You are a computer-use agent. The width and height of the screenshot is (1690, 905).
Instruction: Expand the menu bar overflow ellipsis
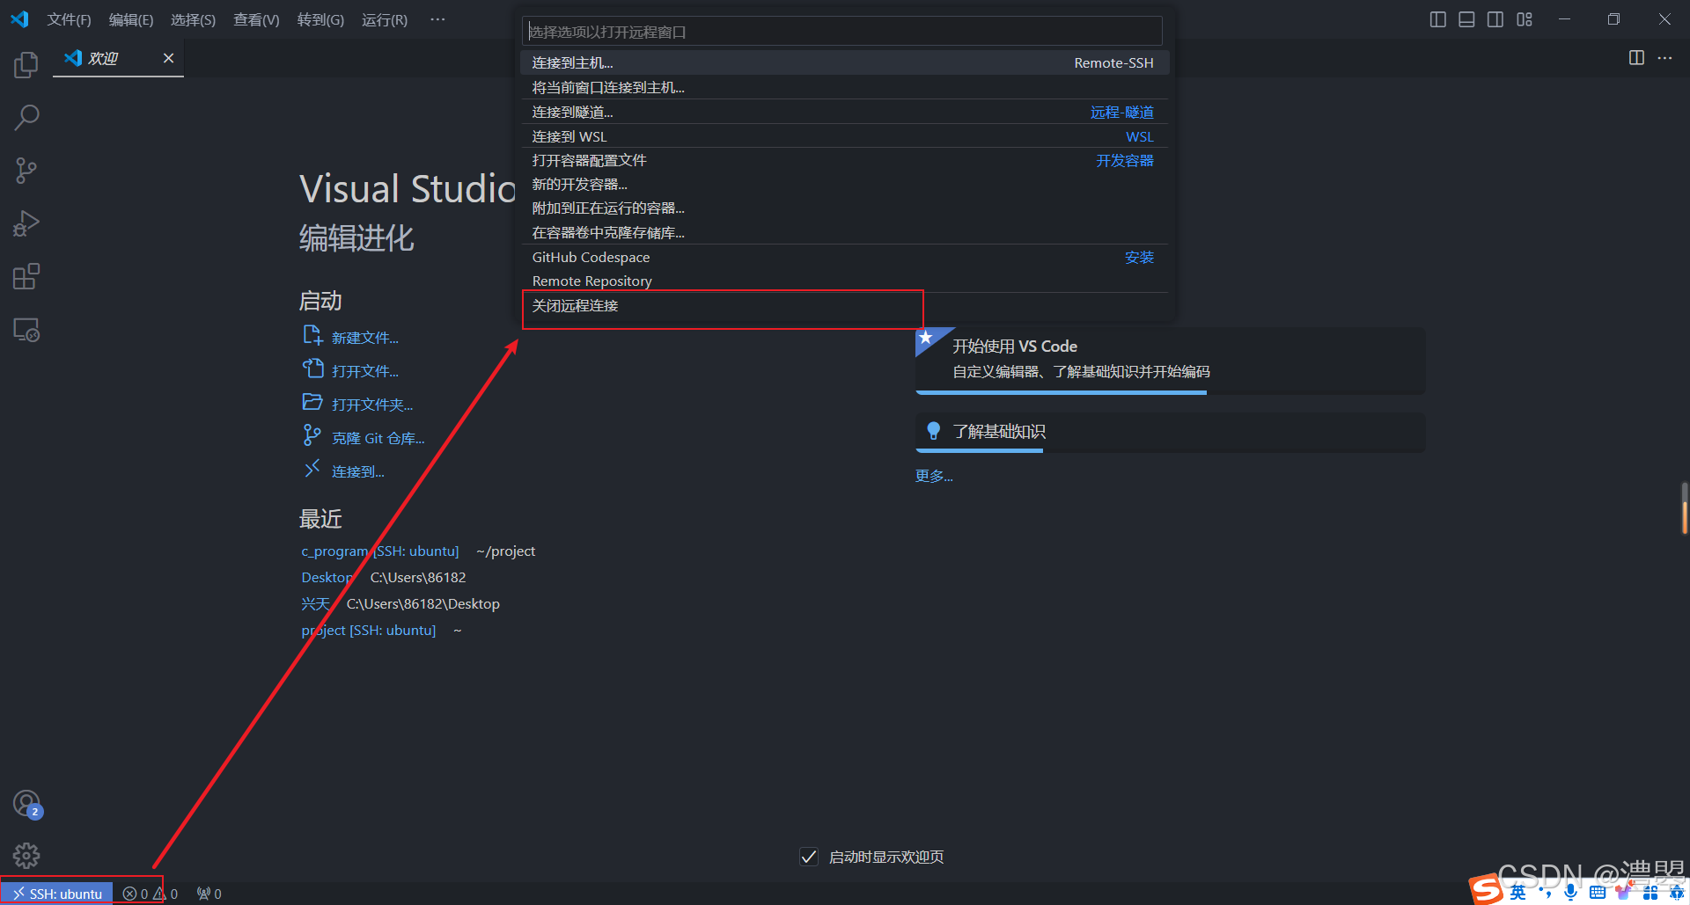(x=437, y=19)
